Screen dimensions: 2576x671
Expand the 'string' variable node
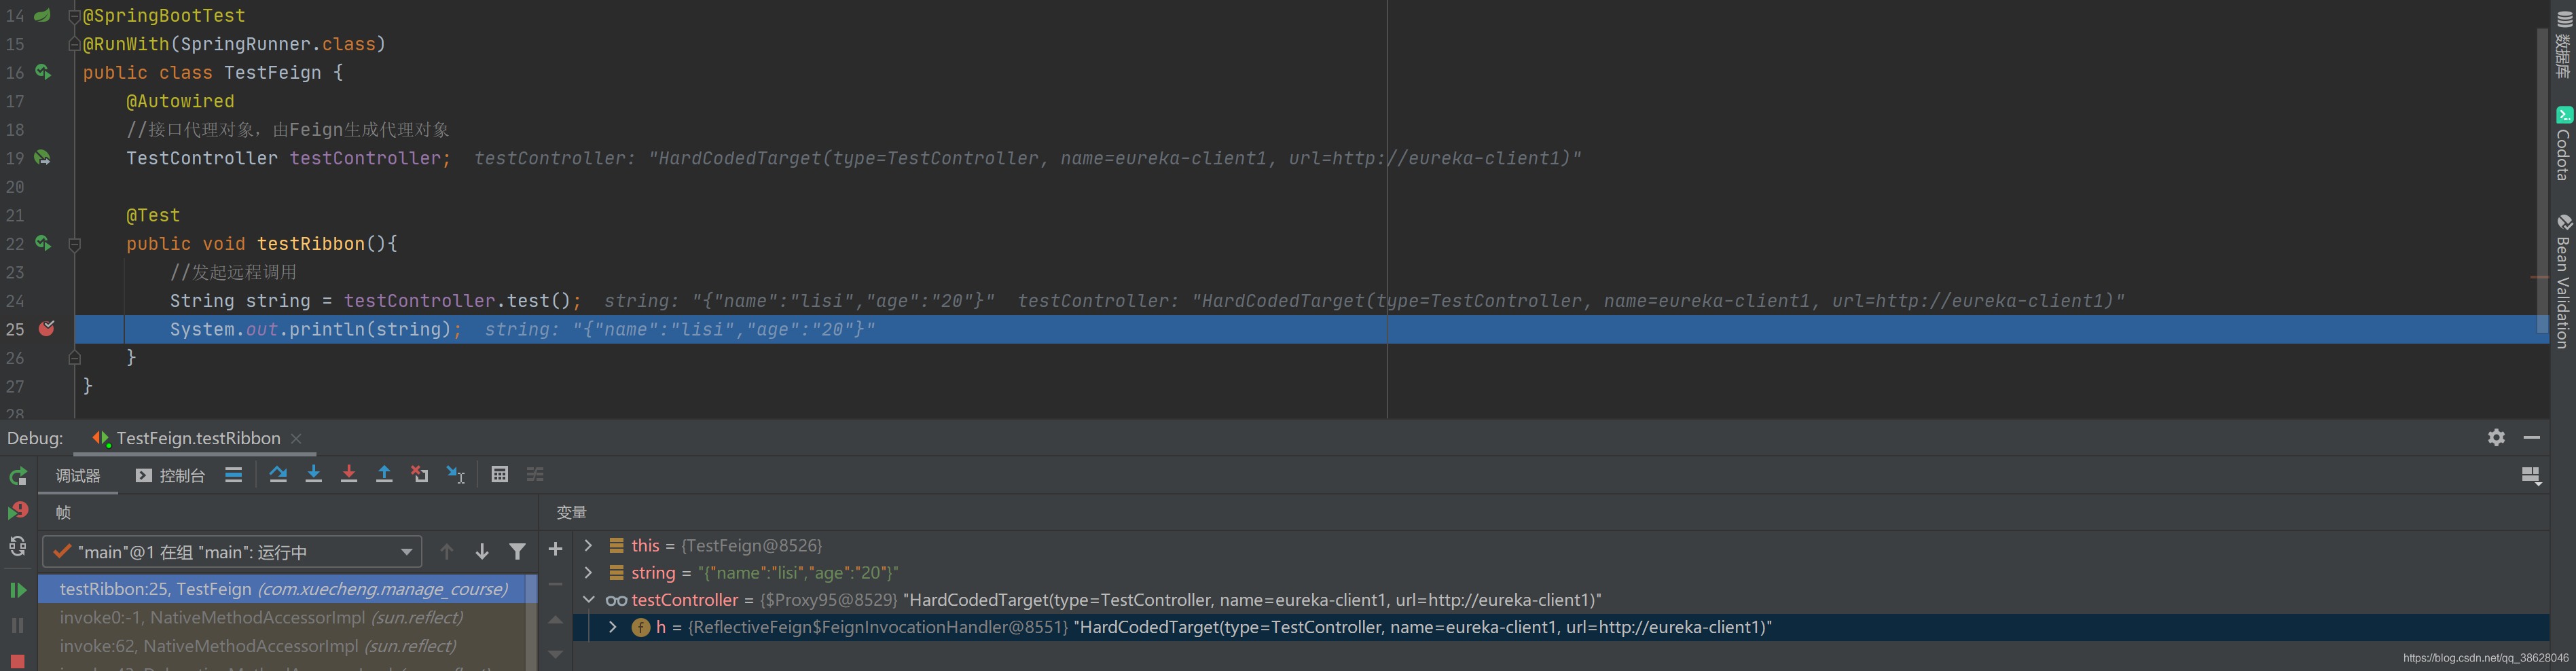tap(589, 573)
